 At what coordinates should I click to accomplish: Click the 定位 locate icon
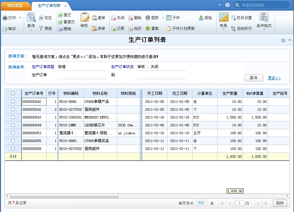coord(41,18)
